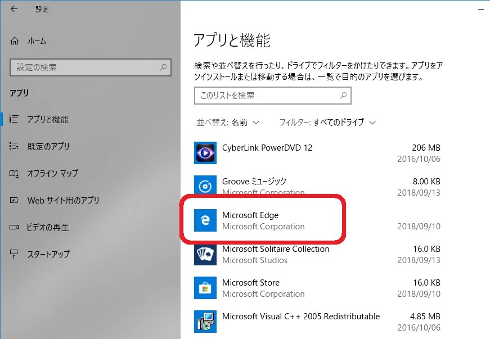
Task: Click the Groove ミュージック app icon
Action: [205, 186]
